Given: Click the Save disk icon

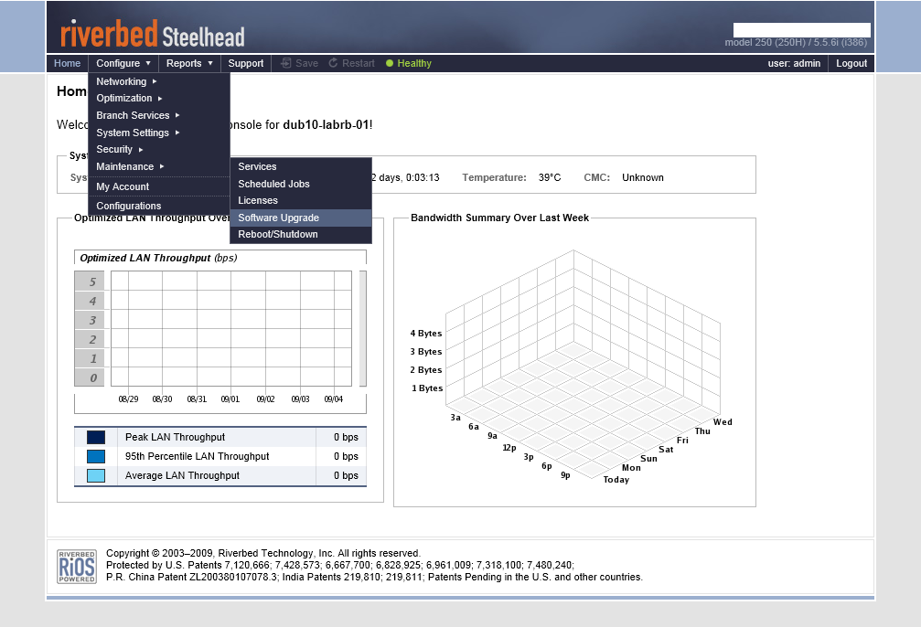Looking at the screenshot, I should tap(286, 63).
